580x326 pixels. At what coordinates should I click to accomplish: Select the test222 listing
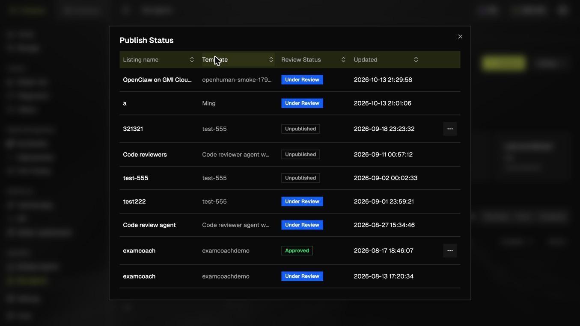tap(134, 202)
